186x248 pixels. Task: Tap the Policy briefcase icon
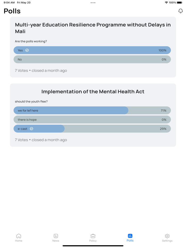93,236
